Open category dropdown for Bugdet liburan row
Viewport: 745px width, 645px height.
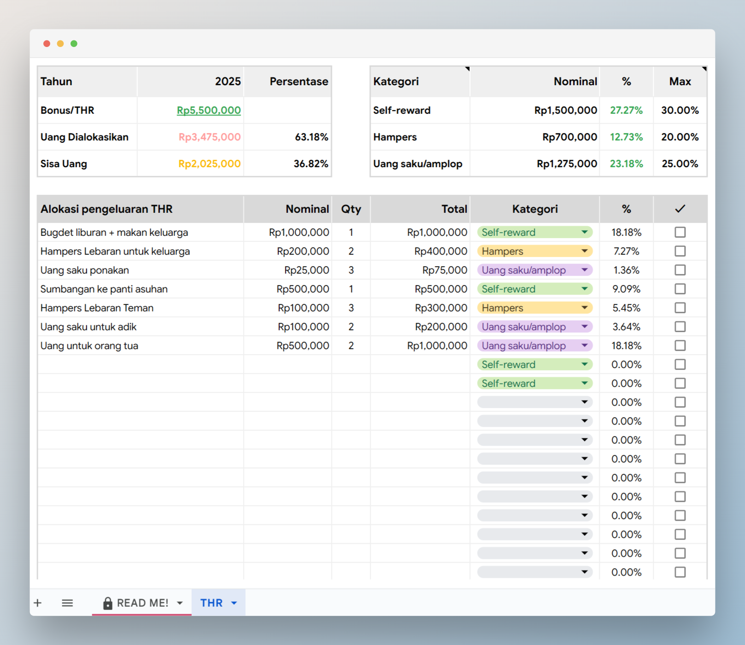click(x=535, y=232)
